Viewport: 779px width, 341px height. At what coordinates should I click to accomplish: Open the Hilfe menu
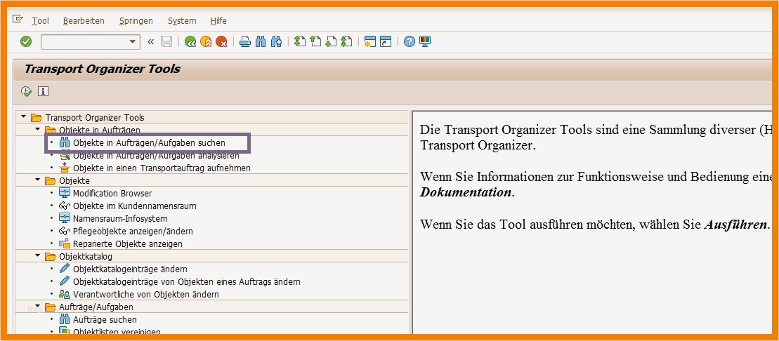[x=218, y=21]
